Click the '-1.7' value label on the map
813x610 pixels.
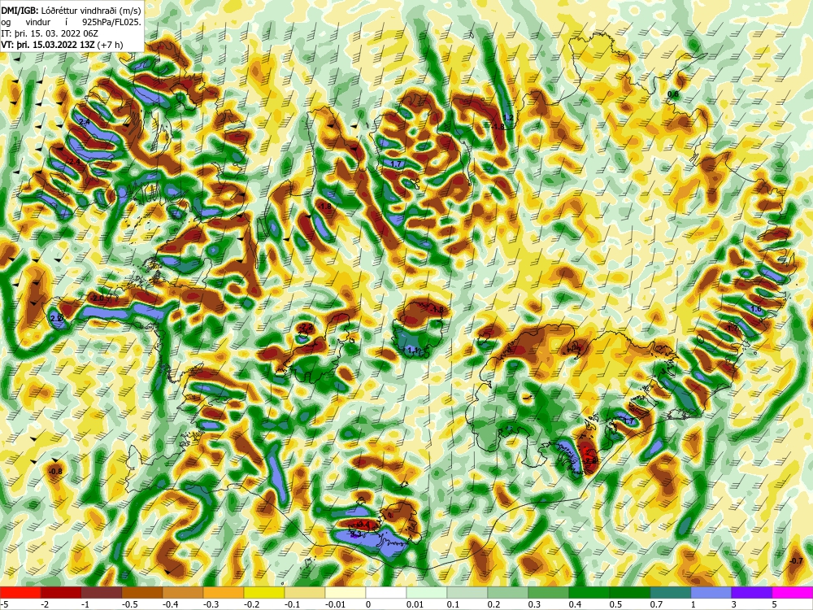(732, 329)
